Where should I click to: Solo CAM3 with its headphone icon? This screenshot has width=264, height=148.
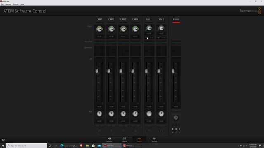coord(123,130)
